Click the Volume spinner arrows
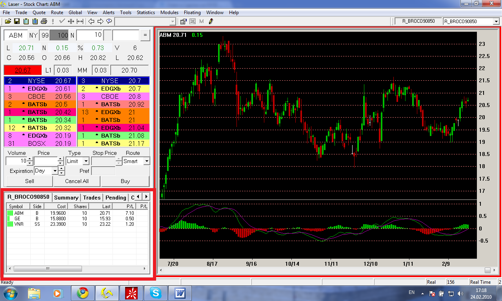The width and height of the screenshot is (502, 301). click(30, 161)
